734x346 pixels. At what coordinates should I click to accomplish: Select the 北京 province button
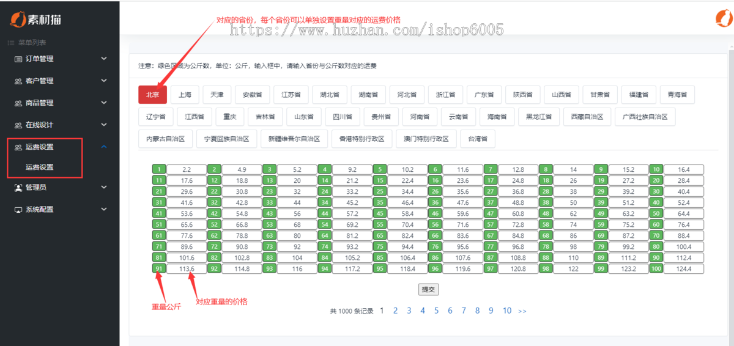coord(152,95)
